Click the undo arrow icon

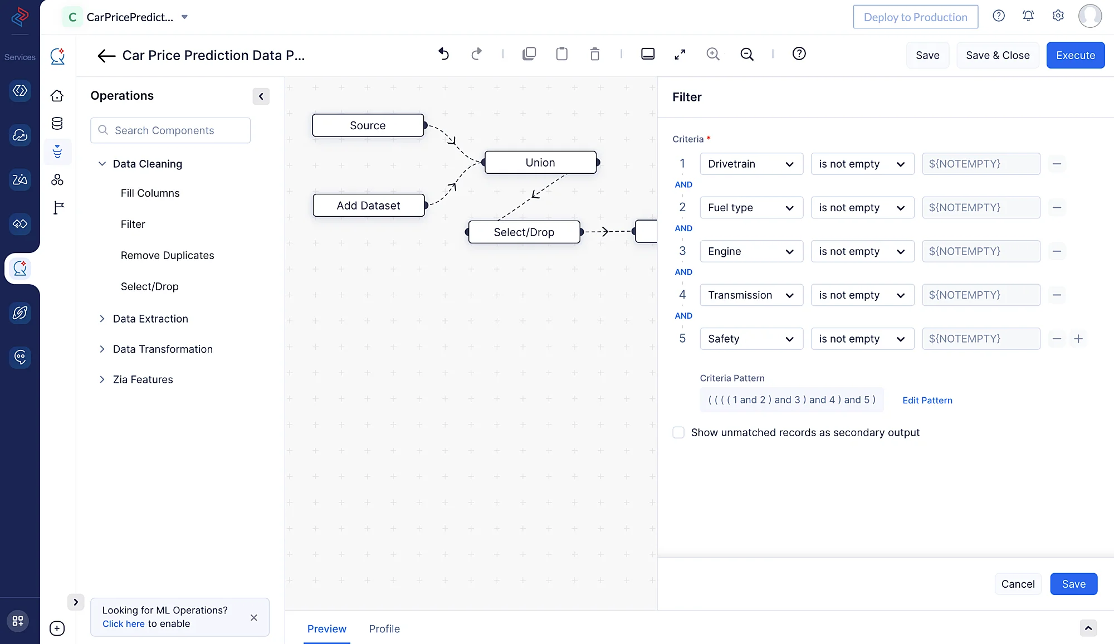[x=443, y=54]
